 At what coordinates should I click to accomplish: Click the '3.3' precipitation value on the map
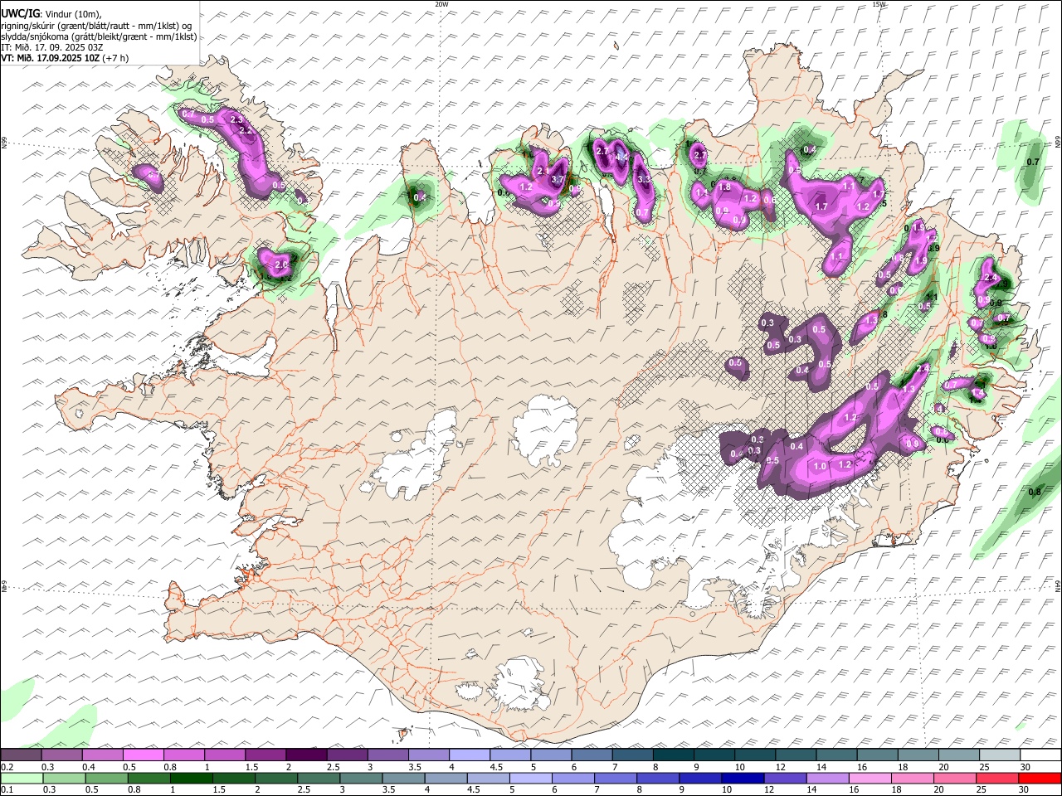[644, 179]
